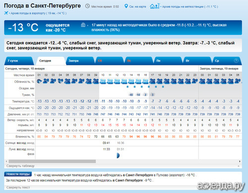Screen dimensions: 248x193
Task: Click the right scroll arrow of the table
Action: (x=240, y=161)
